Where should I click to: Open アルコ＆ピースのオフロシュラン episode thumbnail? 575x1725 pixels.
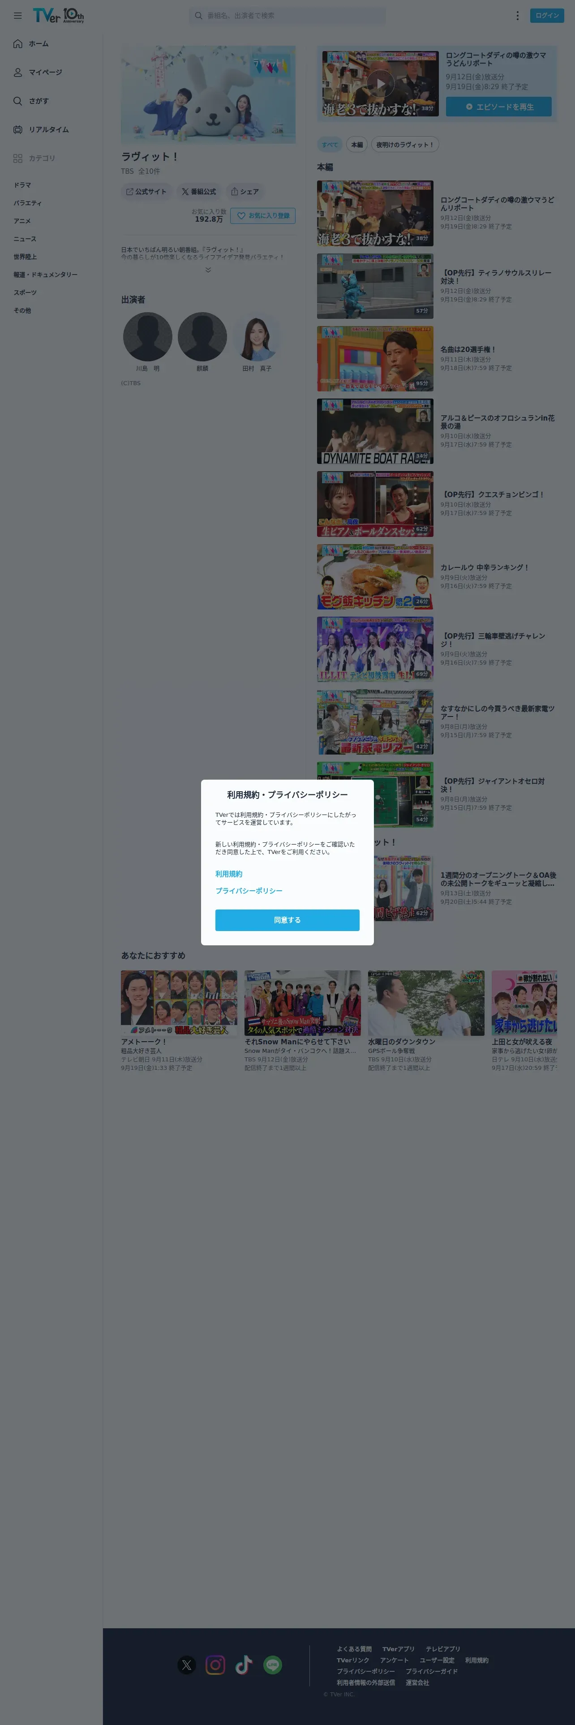coord(375,431)
